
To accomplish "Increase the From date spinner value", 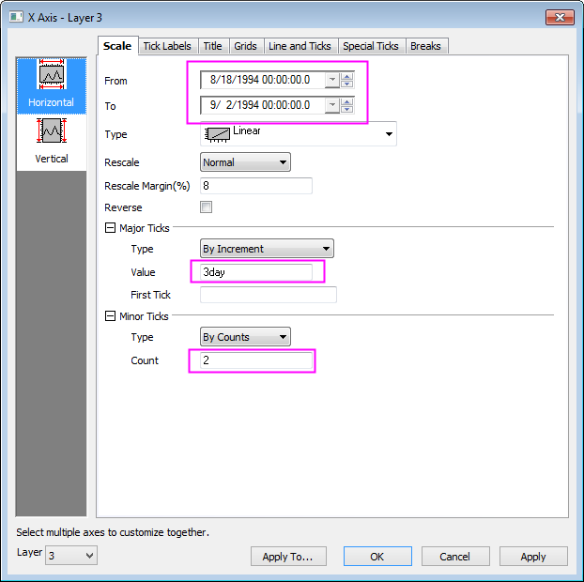I will (x=347, y=76).
